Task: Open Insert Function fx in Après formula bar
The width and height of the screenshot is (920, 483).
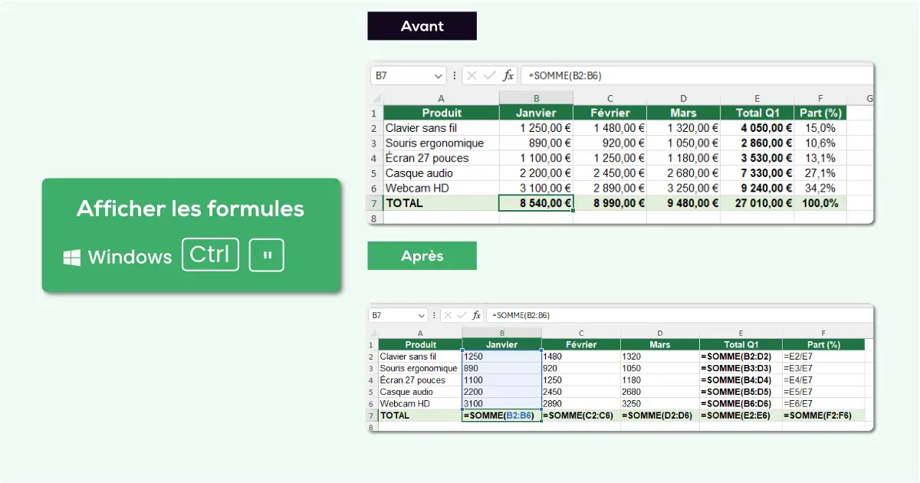Action: pos(476,315)
